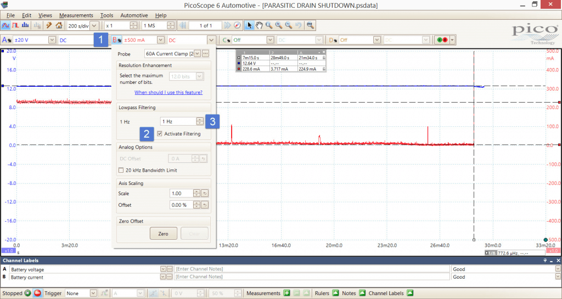Click the zoom to full view icon
Image resolution: width=562 pixels, height=299 pixels.
pyautogui.click(x=311, y=25)
